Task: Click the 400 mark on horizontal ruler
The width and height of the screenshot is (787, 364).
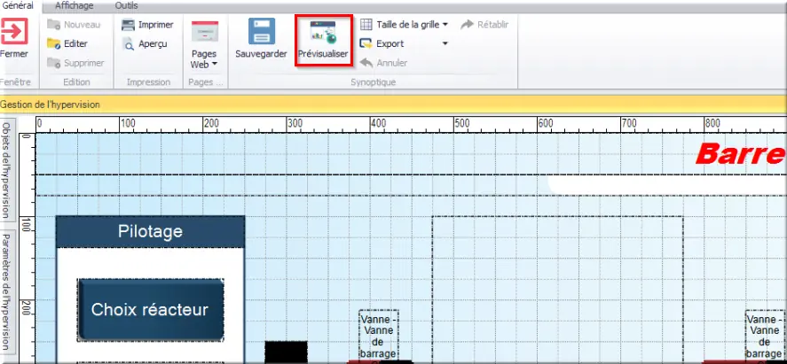Action: click(380, 123)
